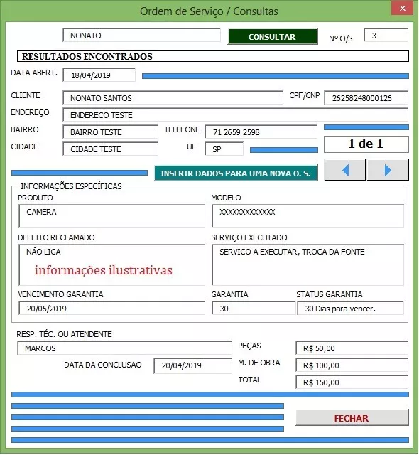Screen dimensions: 419x455
Task: Click the VENCIMENTO GARANTIA label
Action: pos(60,294)
